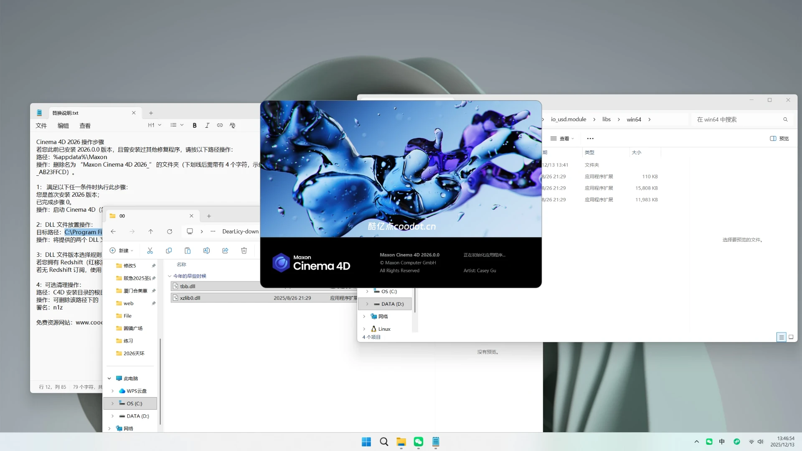Expand the DATA (D:) drive in tree
Viewport: 802px width, 451px height.
pos(112,416)
